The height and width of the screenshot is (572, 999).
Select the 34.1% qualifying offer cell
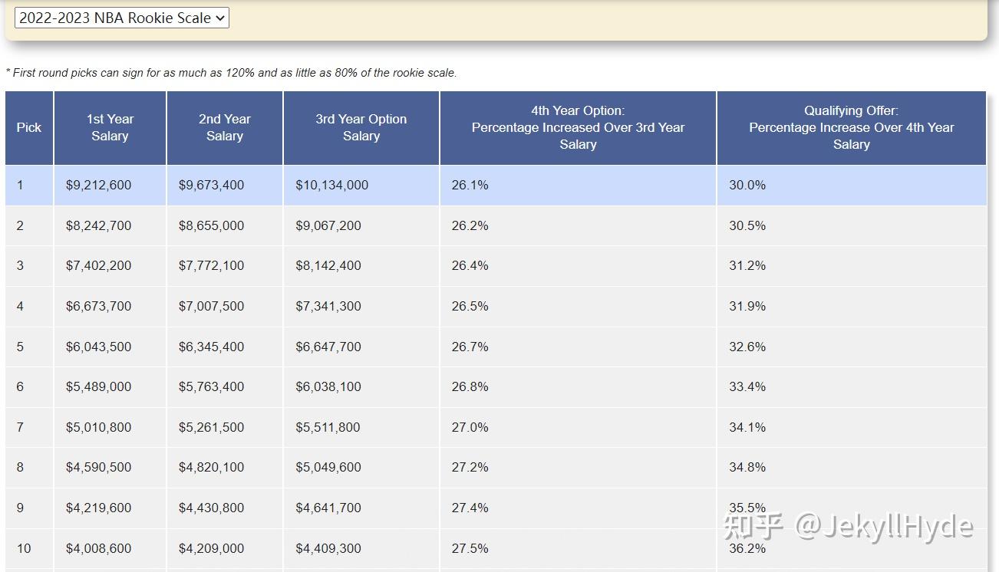click(x=852, y=427)
